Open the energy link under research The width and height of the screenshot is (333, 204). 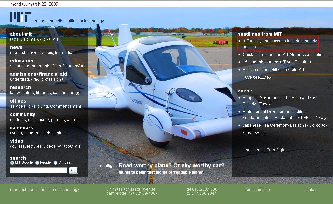click(73, 93)
